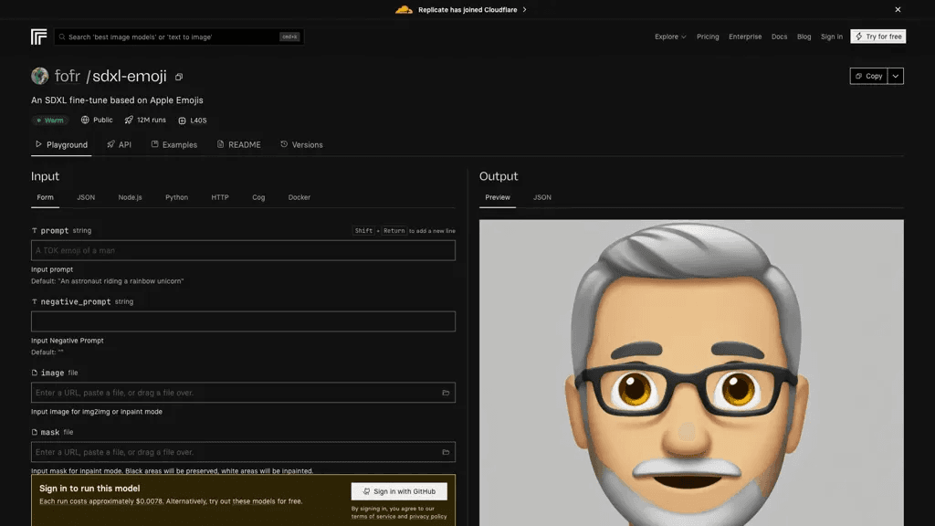
Task: Select the Python input tab
Action: (x=176, y=197)
